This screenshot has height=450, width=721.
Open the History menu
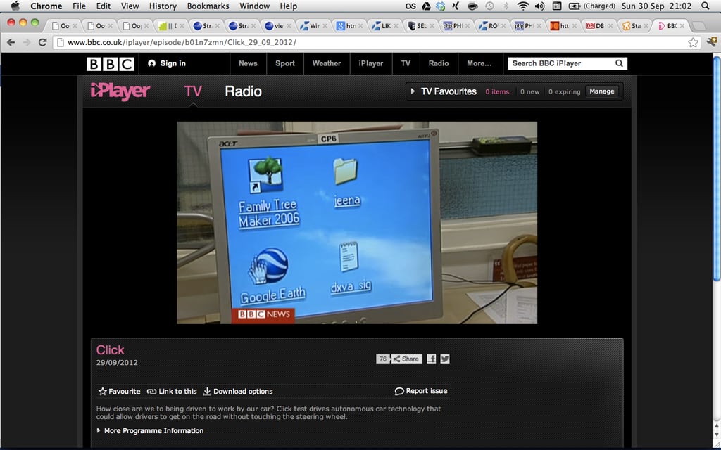point(163,6)
